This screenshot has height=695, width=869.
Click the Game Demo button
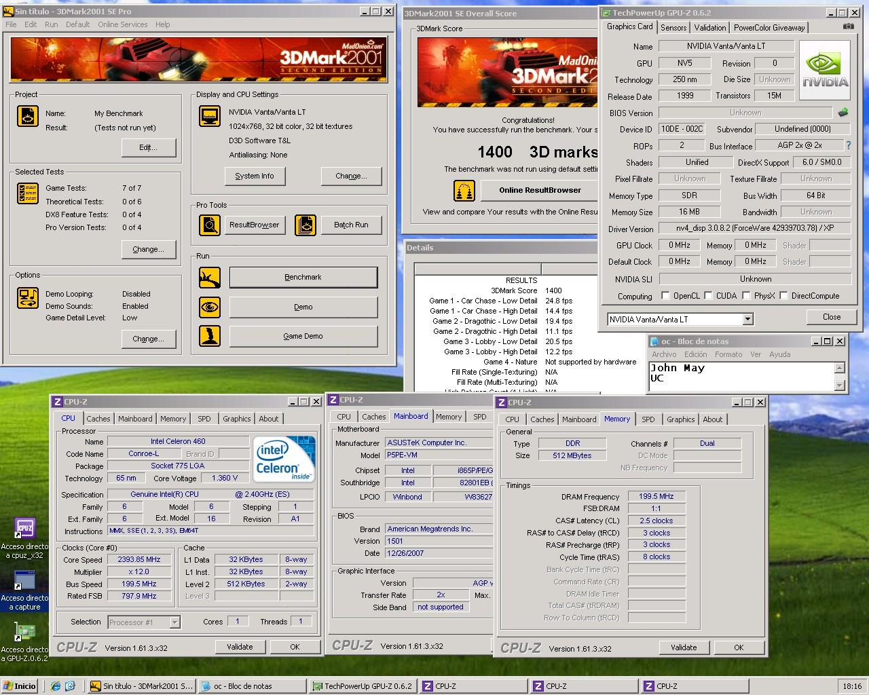[x=303, y=336]
